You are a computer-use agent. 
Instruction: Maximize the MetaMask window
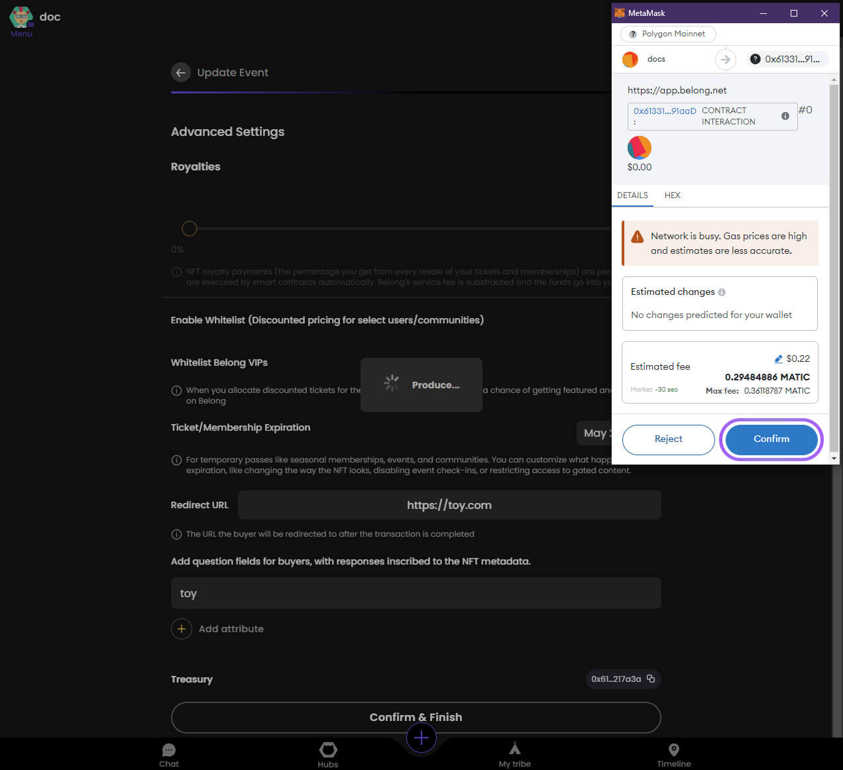click(794, 13)
